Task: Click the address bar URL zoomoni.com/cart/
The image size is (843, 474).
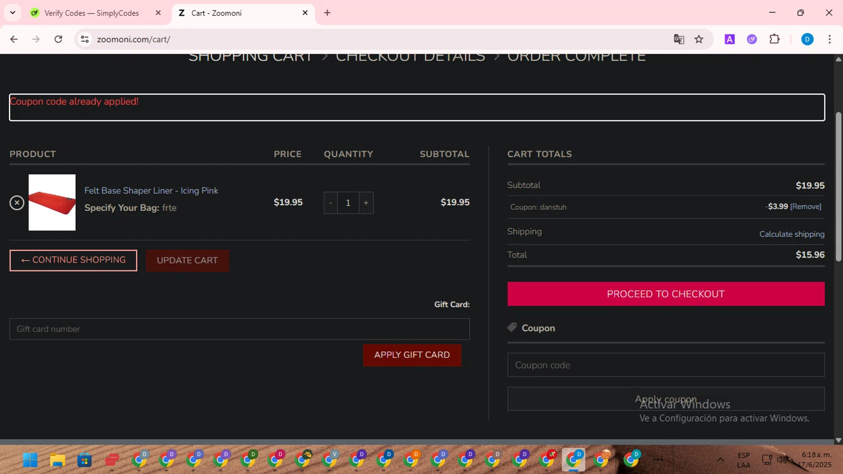Action: click(133, 39)
